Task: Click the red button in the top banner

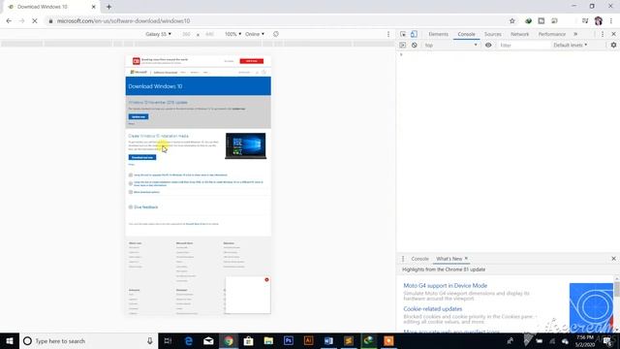Action: coord(252,61)
